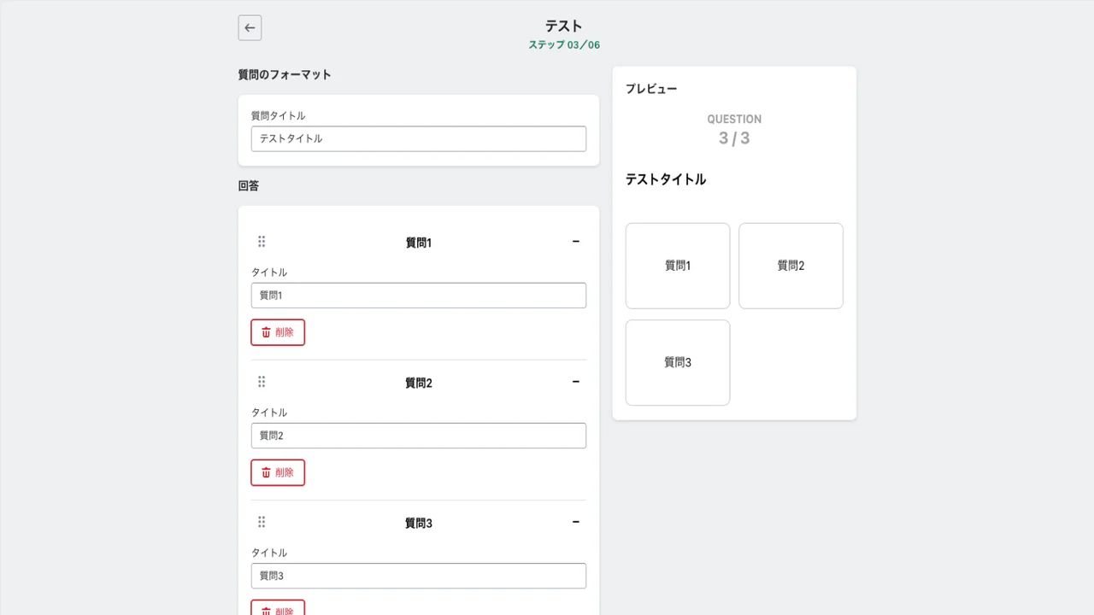Click the partially visible 削除 button under 質問3

coord(278,608)
